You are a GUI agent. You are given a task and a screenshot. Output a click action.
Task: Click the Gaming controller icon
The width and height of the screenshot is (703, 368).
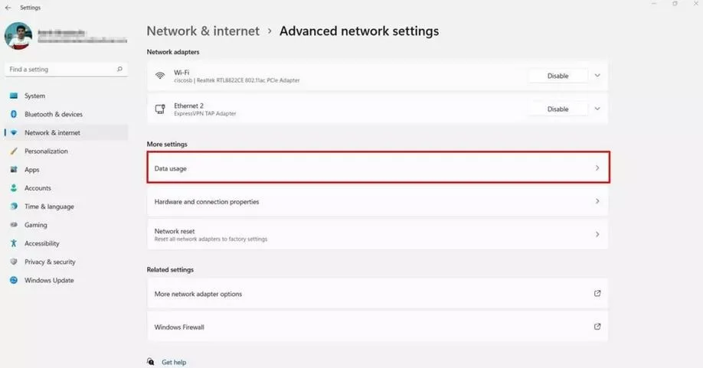pyautogui.click(x=14, y=225)
